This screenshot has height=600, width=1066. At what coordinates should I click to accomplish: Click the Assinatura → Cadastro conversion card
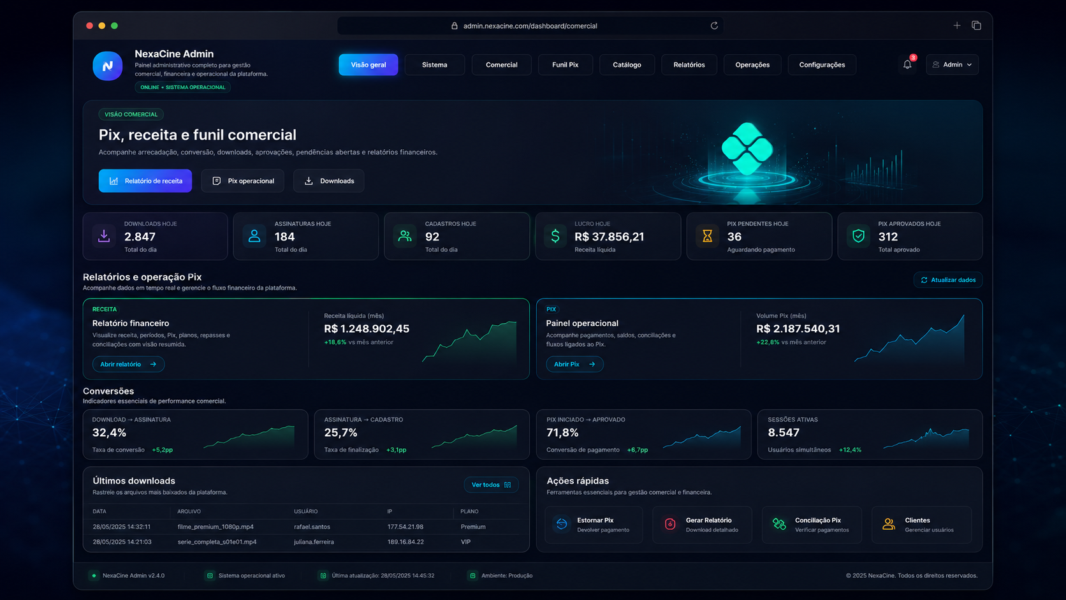422,434
